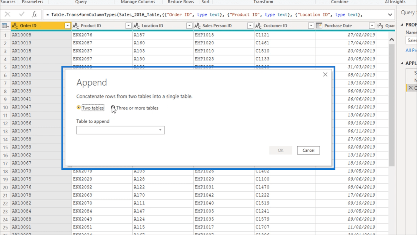Screen dimensions: 417x235
Task: Click the table menu icon at header corner
Action: click(x=5, y=26)
